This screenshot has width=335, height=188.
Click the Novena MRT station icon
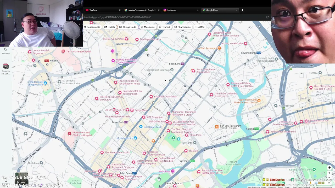47,61
